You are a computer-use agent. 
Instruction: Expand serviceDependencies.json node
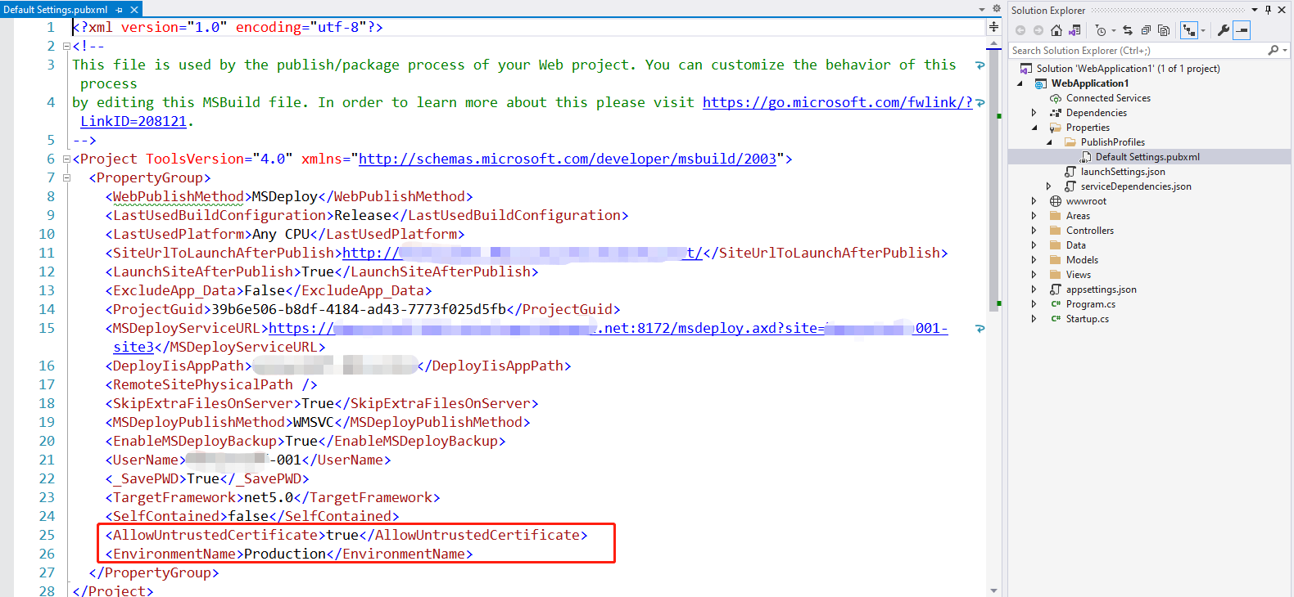[x=1048, y=186]
